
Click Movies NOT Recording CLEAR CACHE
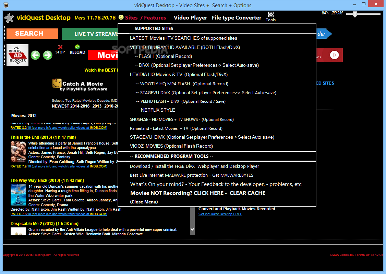(217, 193)
